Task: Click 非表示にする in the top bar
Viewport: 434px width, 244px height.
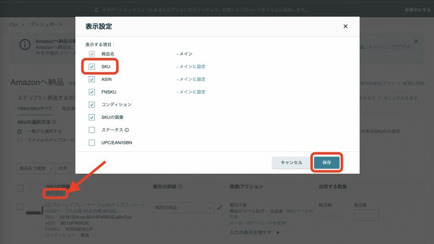Action: click(x=418, y=10)
